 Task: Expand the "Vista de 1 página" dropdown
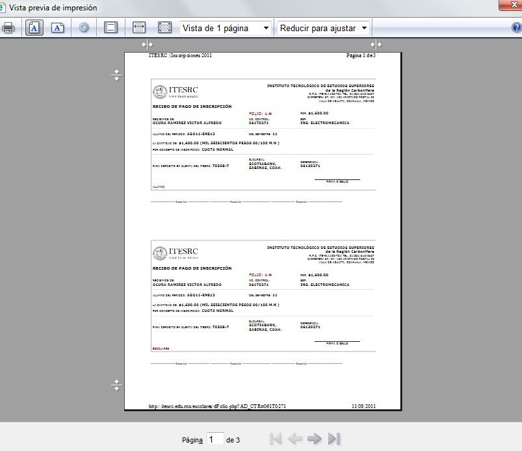coord(226,28)
